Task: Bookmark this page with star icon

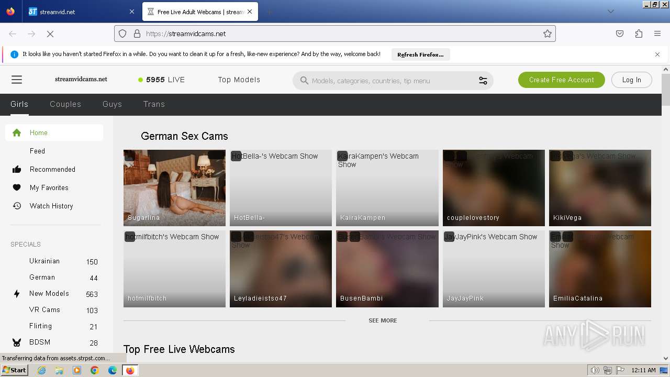Action: coord(547,34)
